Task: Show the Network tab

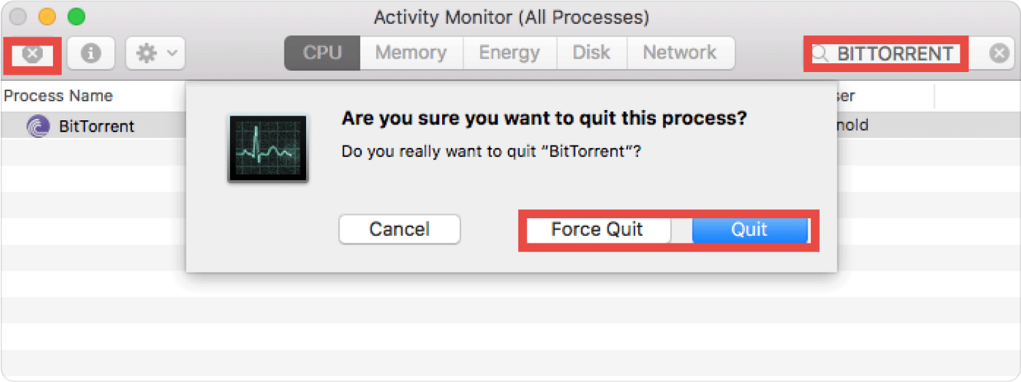Action: coord(680,53)
